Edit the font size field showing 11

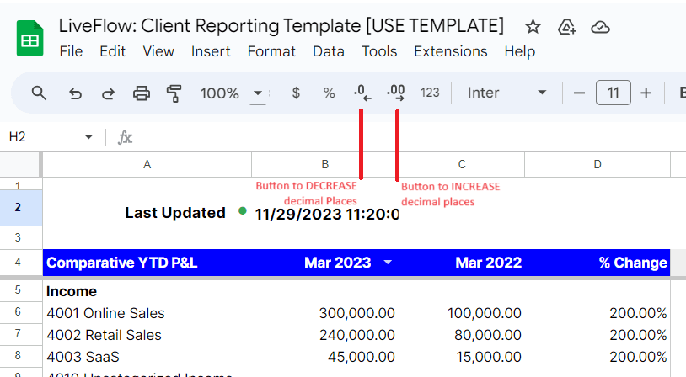click(x=613, y=93)
